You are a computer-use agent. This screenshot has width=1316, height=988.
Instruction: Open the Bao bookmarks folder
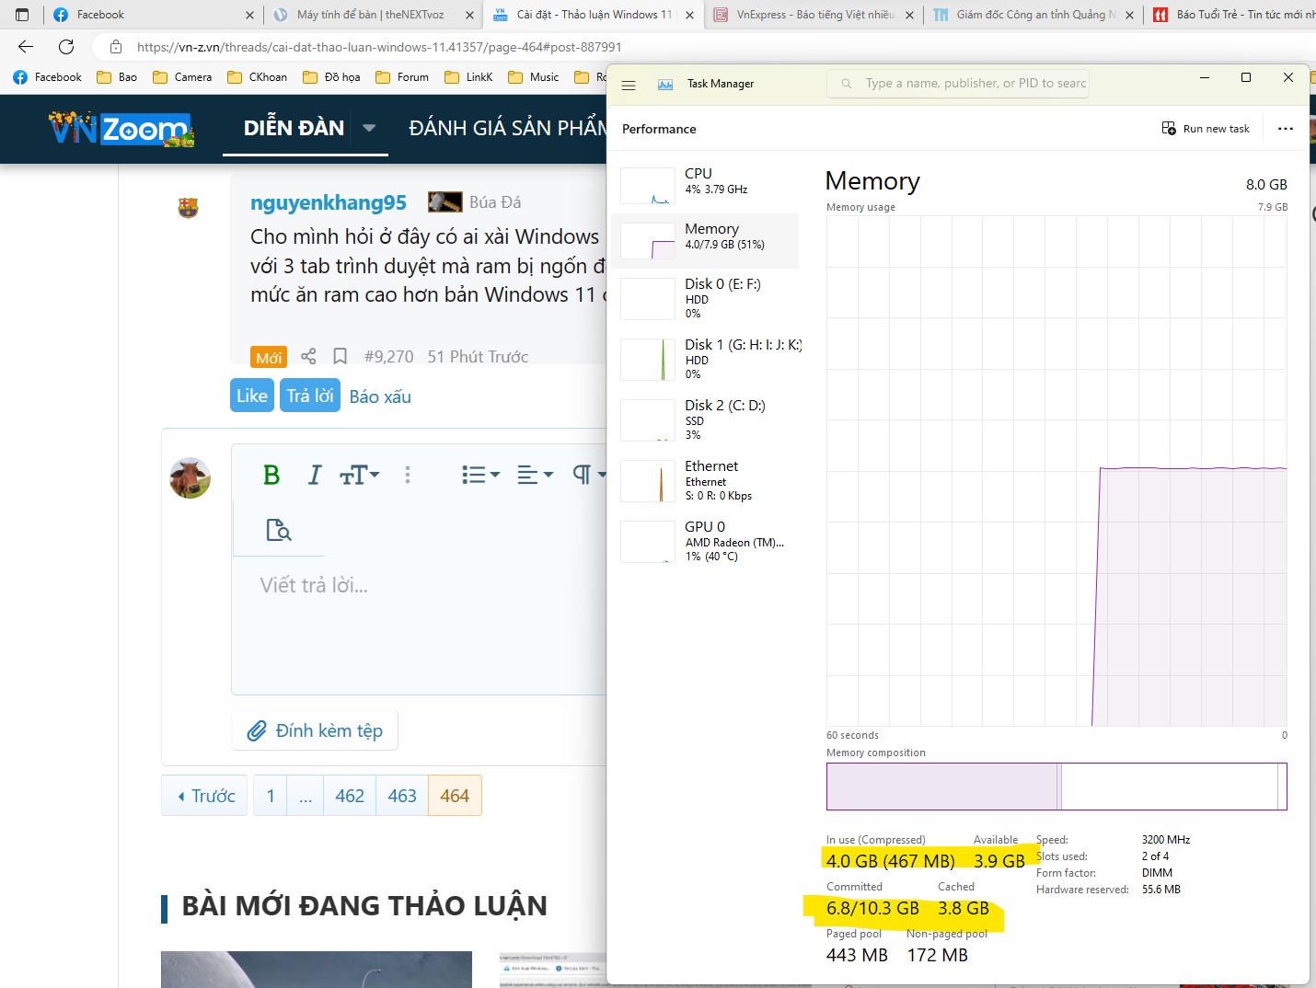click(x=117, y=77)
